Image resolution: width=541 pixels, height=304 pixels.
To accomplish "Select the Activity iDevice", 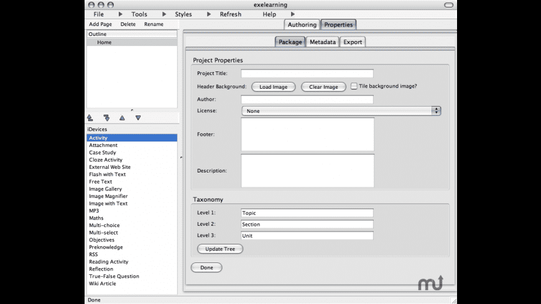I will point(132,138).
